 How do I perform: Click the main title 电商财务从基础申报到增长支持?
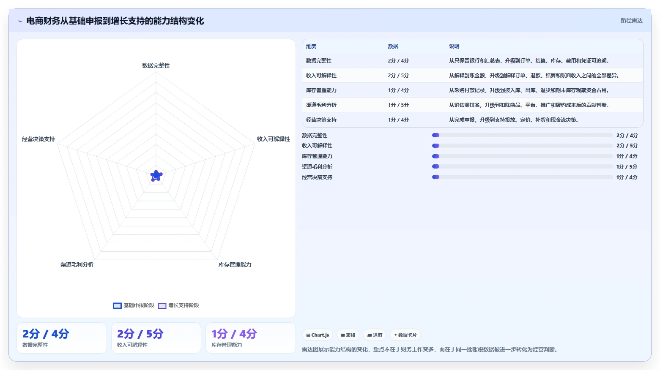pos(115,21)
